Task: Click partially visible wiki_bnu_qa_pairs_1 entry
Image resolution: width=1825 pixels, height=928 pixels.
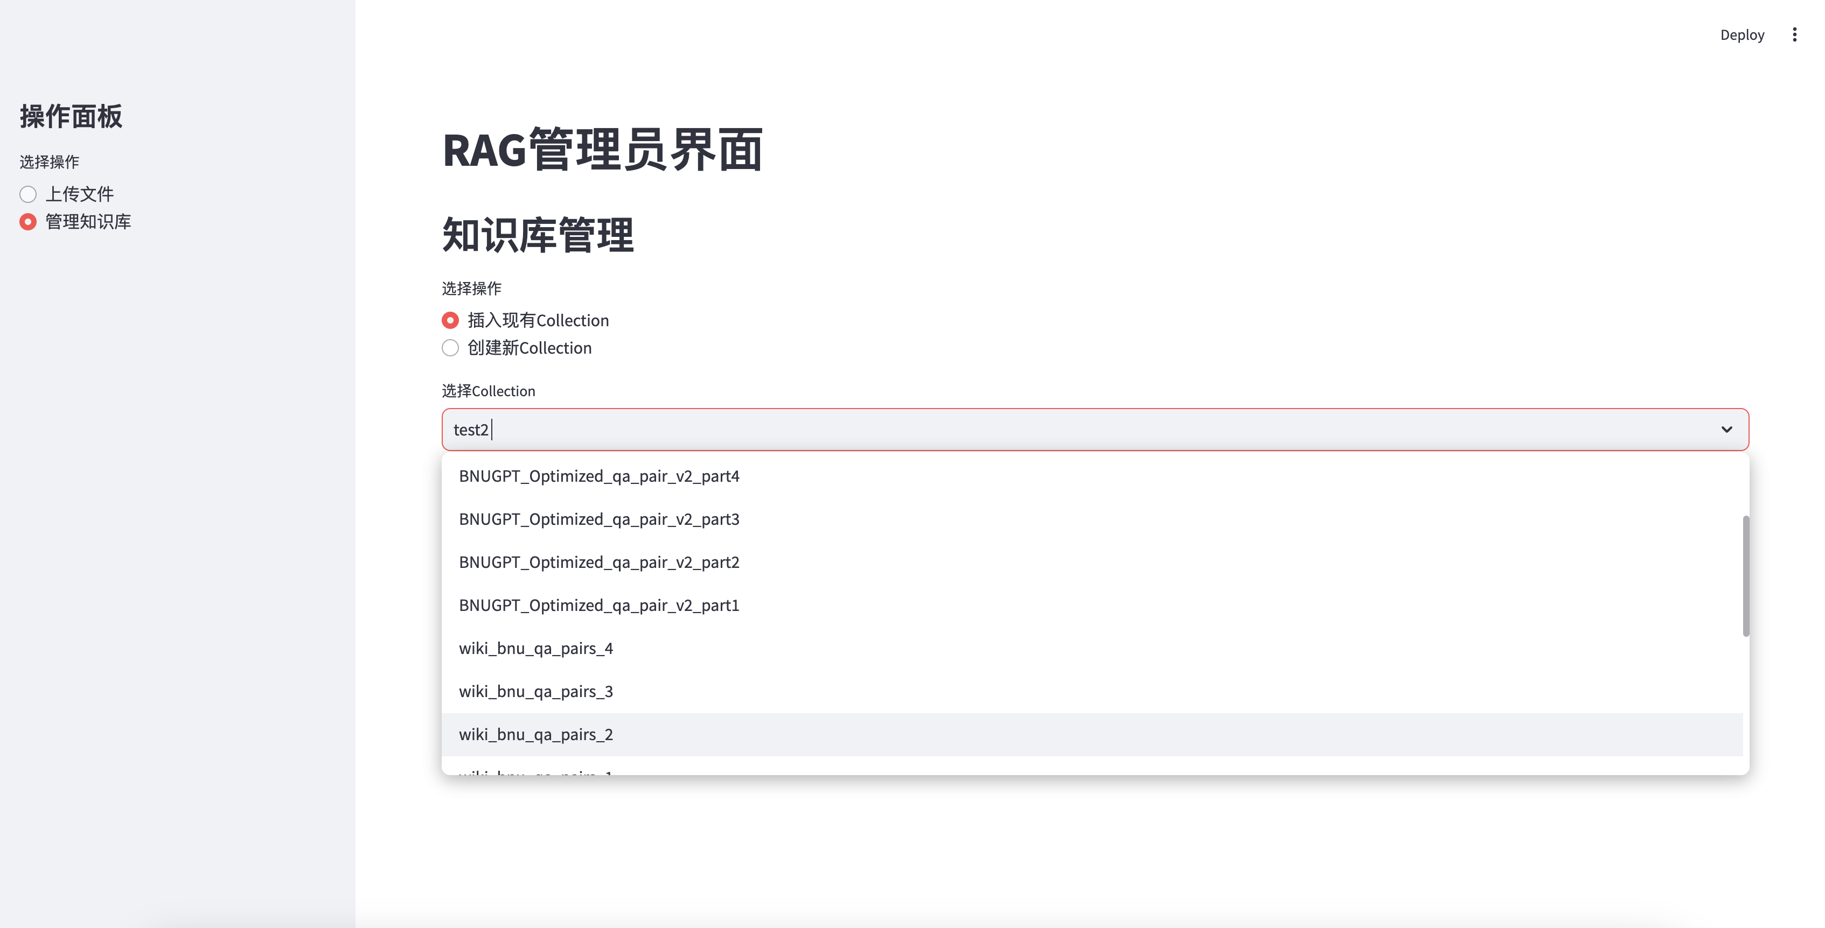Action: click(535, 771)
